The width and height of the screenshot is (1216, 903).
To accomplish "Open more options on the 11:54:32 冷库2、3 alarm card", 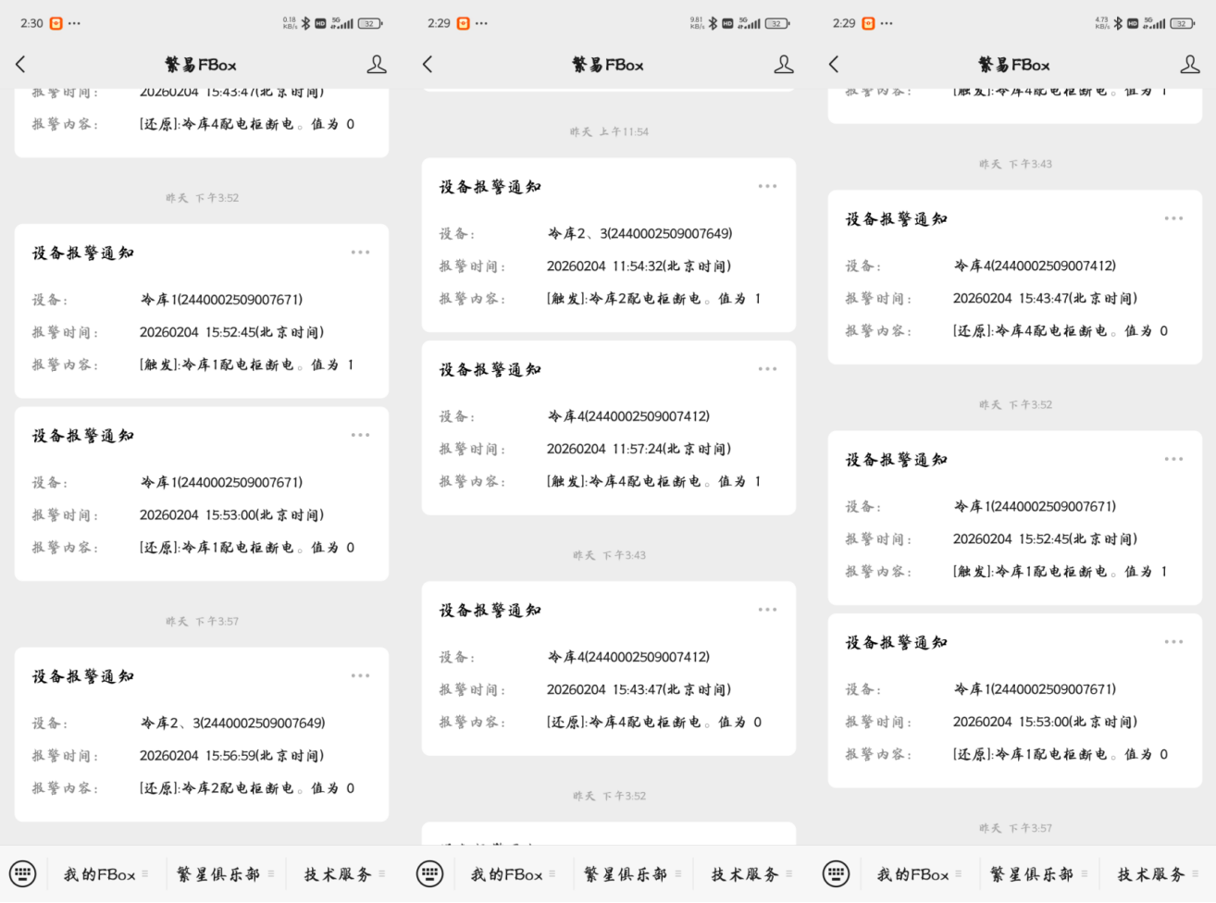I will pyautogui.click(x=767, y=187).
